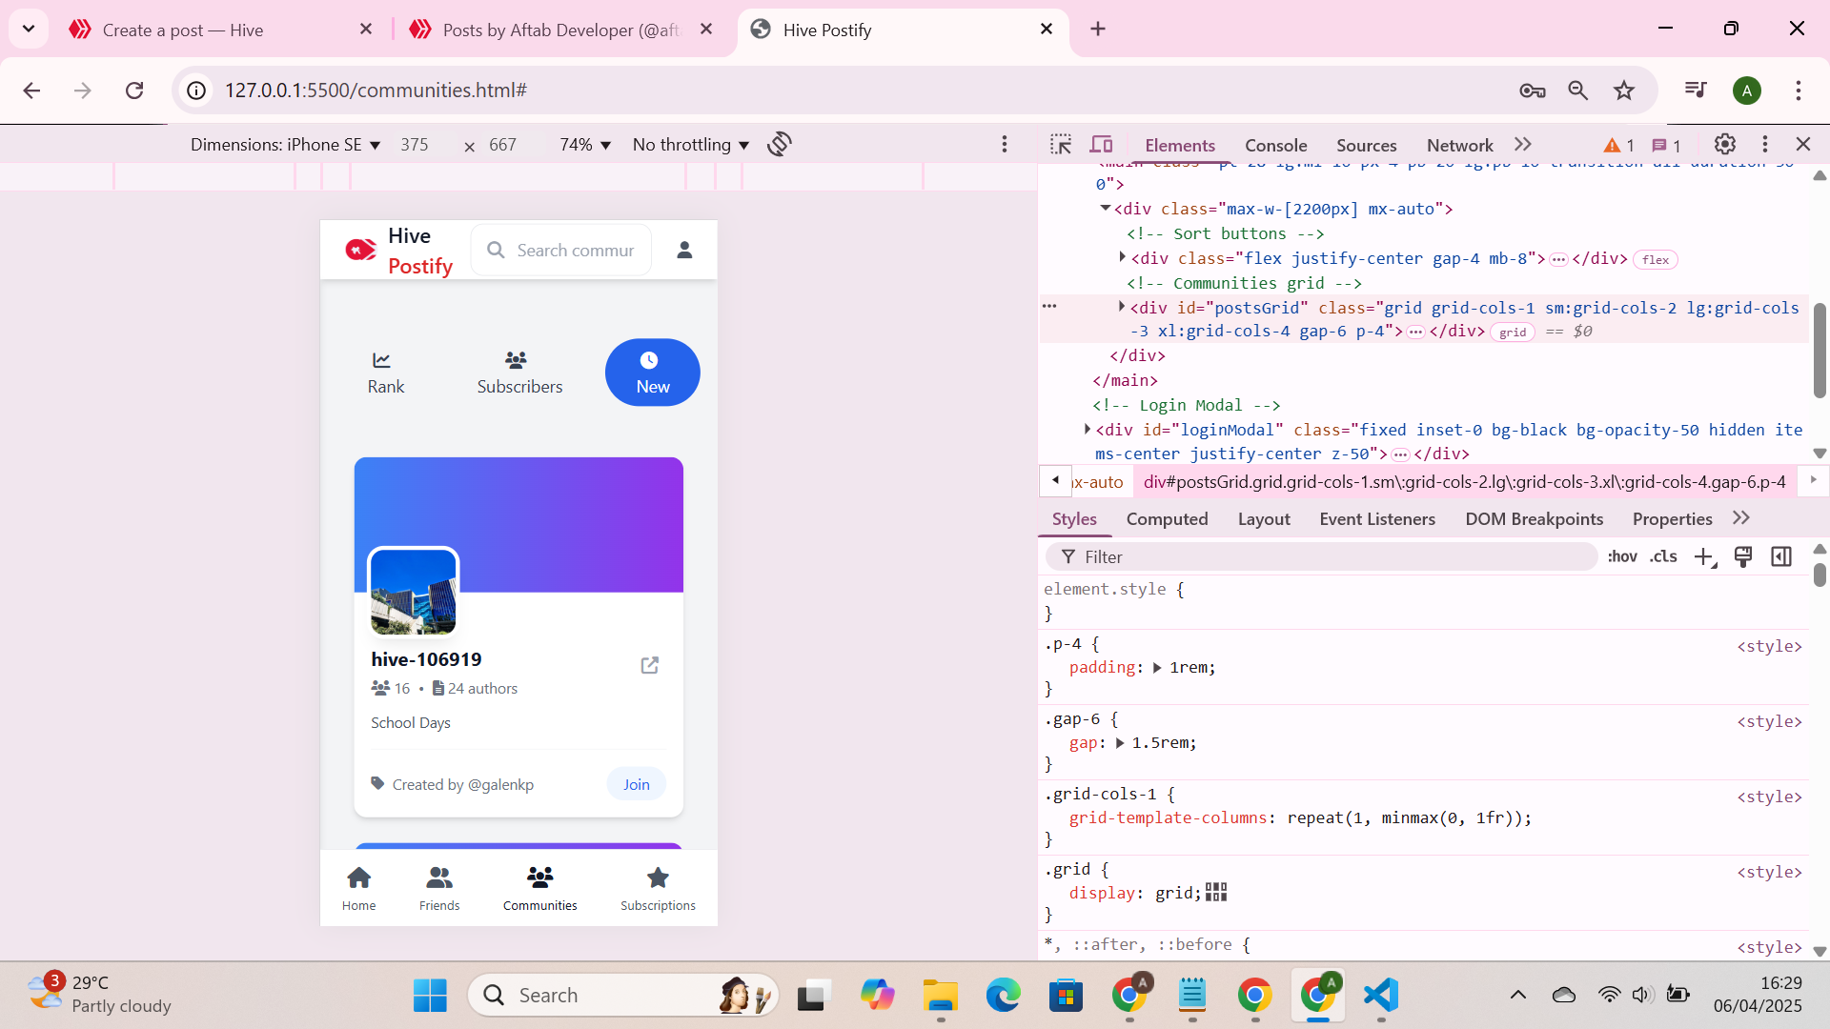Toggle computed styles sidebar icon
This screenshot has height=1029, width=1830.
coord(1781,556)
